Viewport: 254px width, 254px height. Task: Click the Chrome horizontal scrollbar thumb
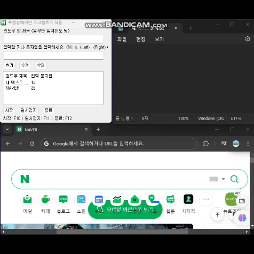[122, 232]
